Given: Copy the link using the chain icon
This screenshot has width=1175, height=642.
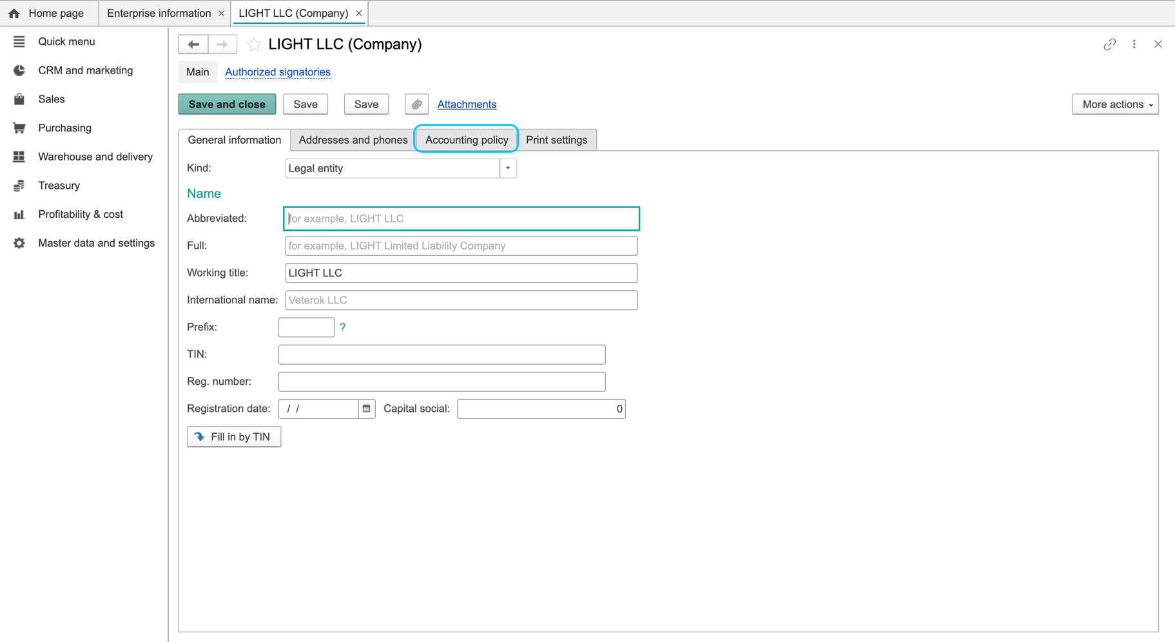Looking at the screenshot, I should pos(1109,44).
